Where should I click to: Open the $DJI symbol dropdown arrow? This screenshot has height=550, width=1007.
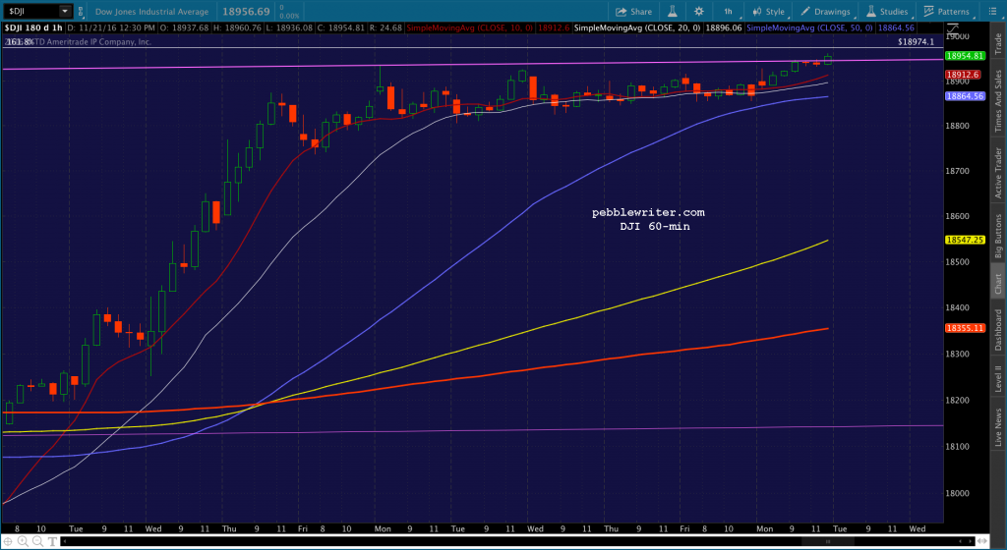pos(65,12)
